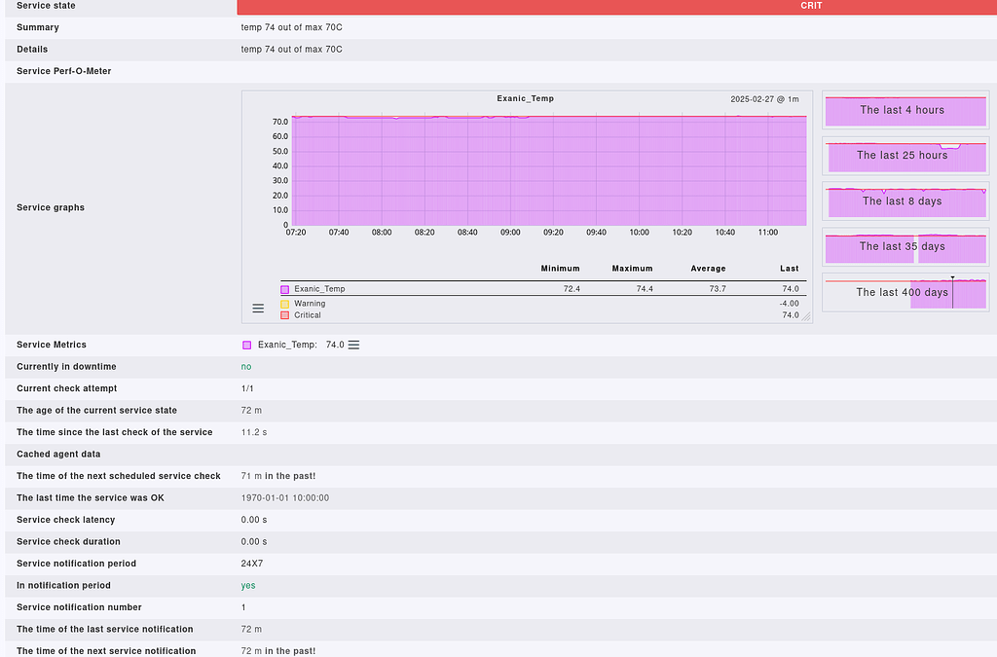
Task: Click Warning last value -4.00
Action: [789, 304]
